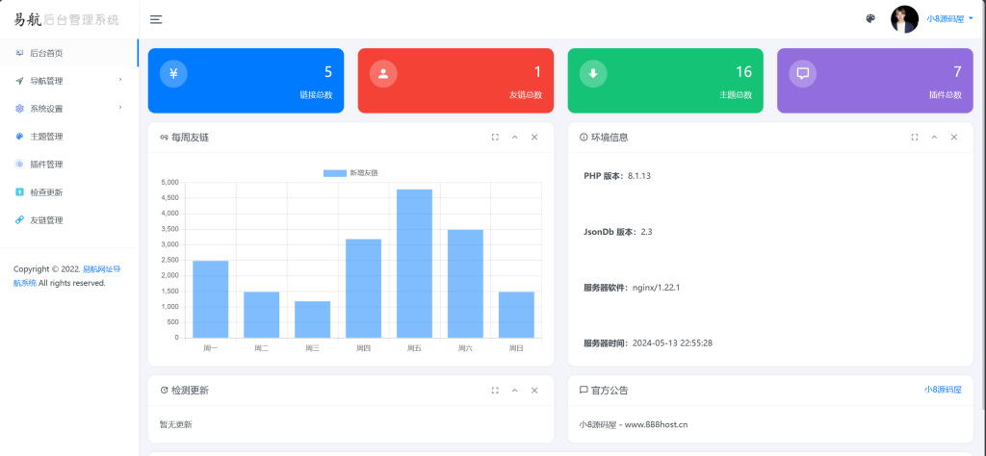The image size is (986, 456).
Task: Click the www.888host.cn announcement text
Action: (656, 424)
